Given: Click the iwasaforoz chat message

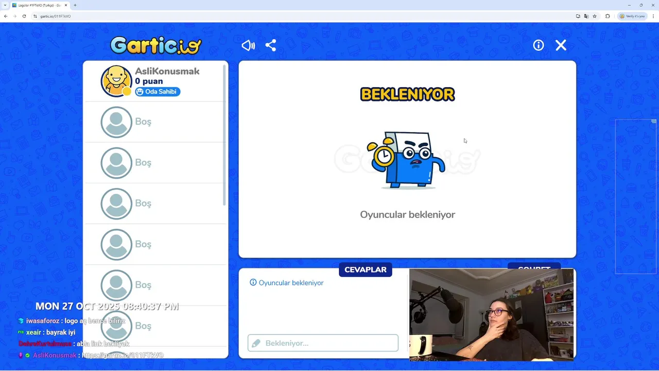Looking at the screenshot, I should 72,321.
